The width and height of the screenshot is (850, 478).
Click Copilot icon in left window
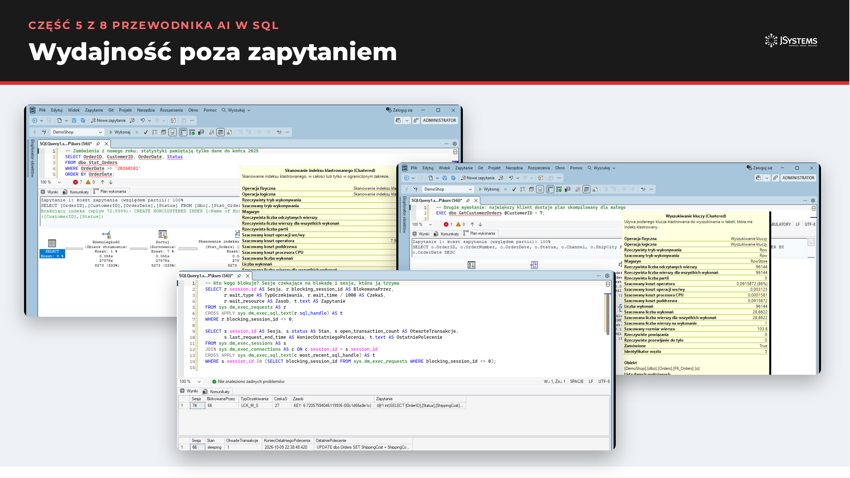tap(398, 121)
